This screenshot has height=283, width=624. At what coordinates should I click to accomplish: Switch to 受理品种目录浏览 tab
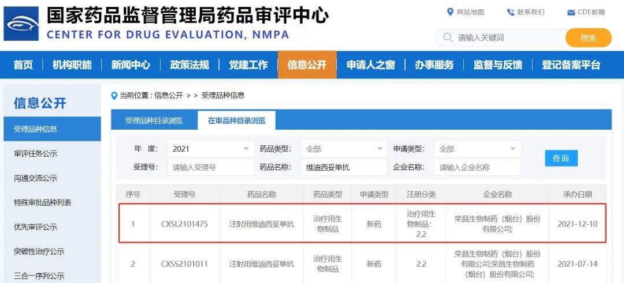pos(154,120)
